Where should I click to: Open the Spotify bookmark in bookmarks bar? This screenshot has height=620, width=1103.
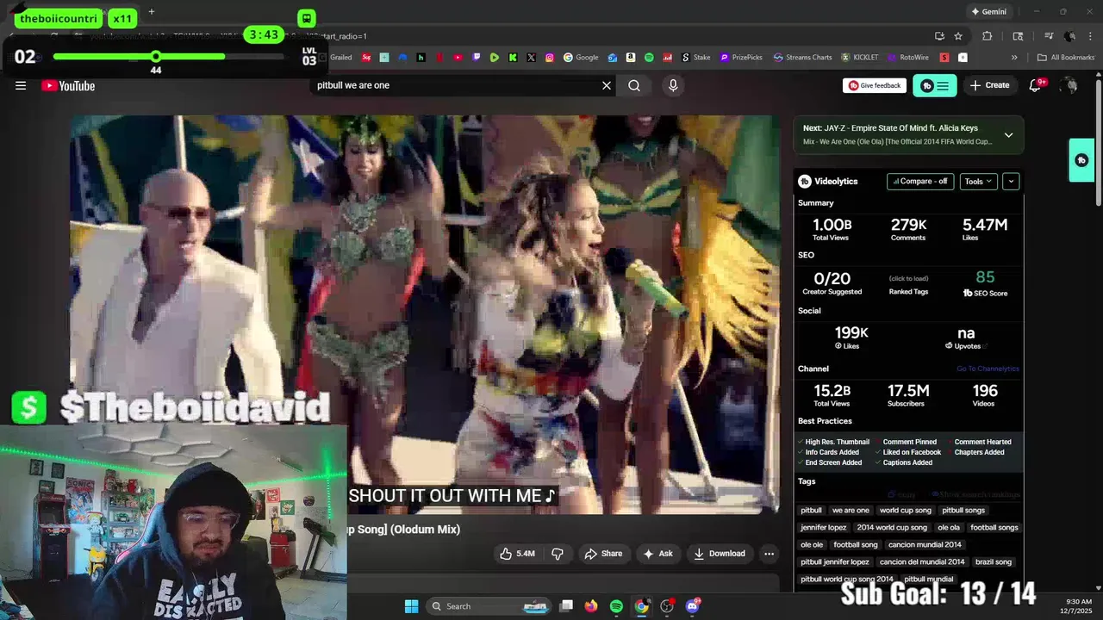coord(649,58)
